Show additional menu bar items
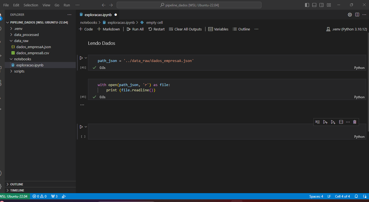Screen dimensions: 369x202 tap(77, 5)
